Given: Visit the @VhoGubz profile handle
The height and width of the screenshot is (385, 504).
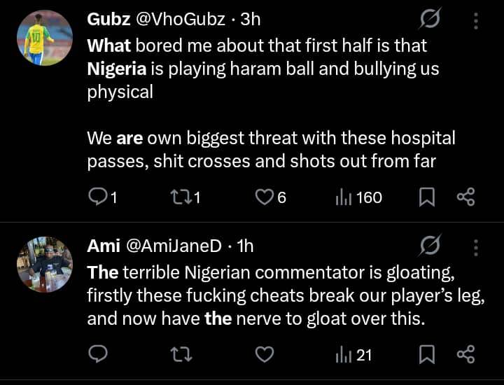Looking at the screenshot, I should coord(184,20).
